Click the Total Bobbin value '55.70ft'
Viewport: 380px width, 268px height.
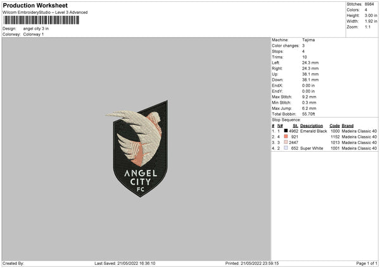[x=308, y=114]
